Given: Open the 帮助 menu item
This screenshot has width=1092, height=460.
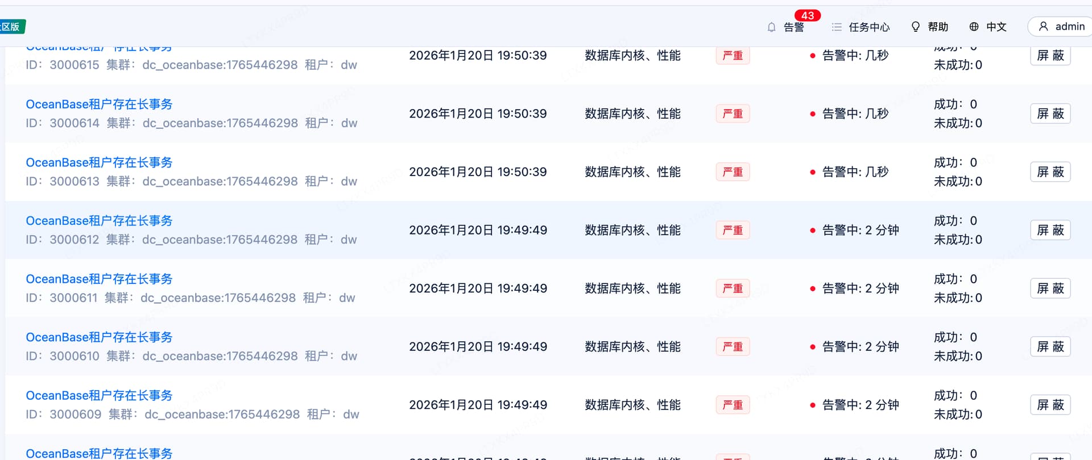Looking at the screenshot, I should [x=938, y=27].
